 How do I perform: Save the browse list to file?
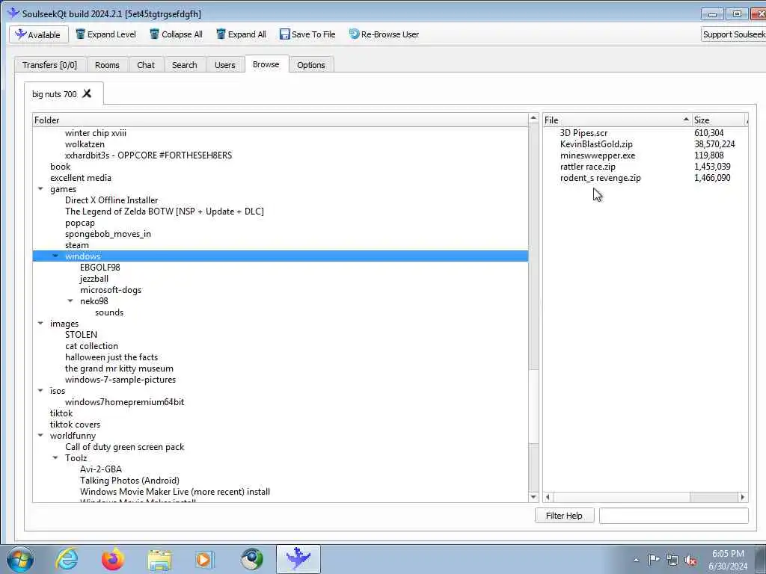tap(307, 34)
